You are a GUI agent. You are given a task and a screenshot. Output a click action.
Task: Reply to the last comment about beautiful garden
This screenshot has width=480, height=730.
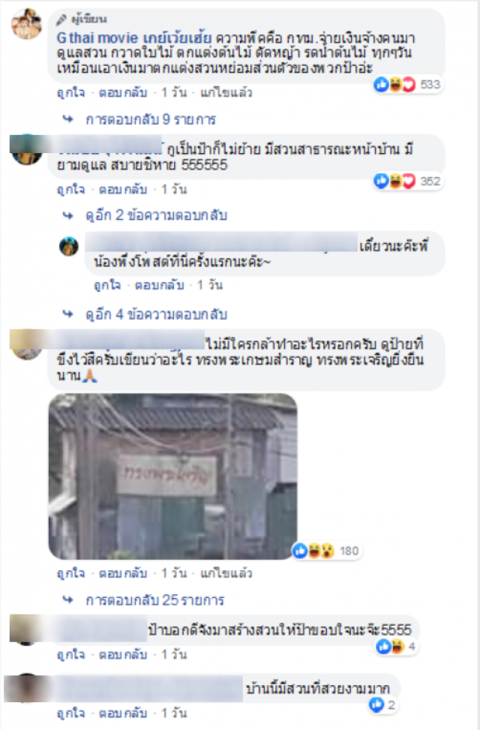pyautogui.click(x=123, y=713)
